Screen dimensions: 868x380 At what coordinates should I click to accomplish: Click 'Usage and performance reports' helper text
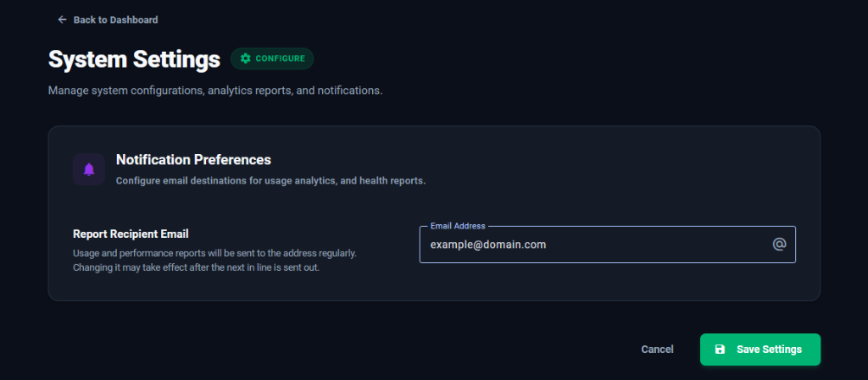tap(214, 261)
